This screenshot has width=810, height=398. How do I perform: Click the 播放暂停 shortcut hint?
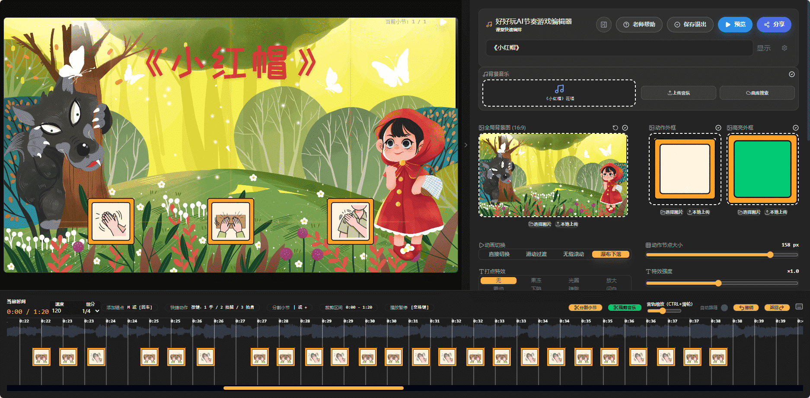tap(409, 307)
